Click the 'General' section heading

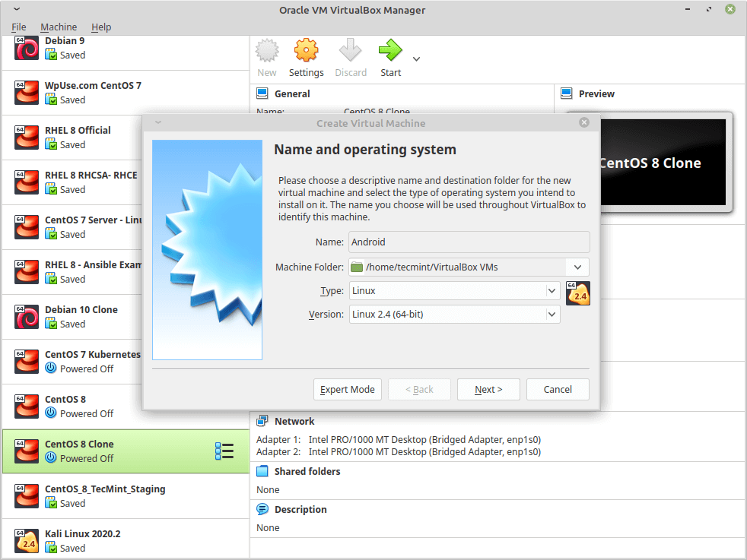pyautogui.click(x=292, y=93)
